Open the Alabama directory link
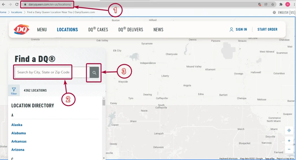This screenshot has width=296, height=160. [18, 133]
